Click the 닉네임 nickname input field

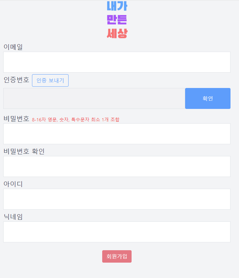pos(117,232)
